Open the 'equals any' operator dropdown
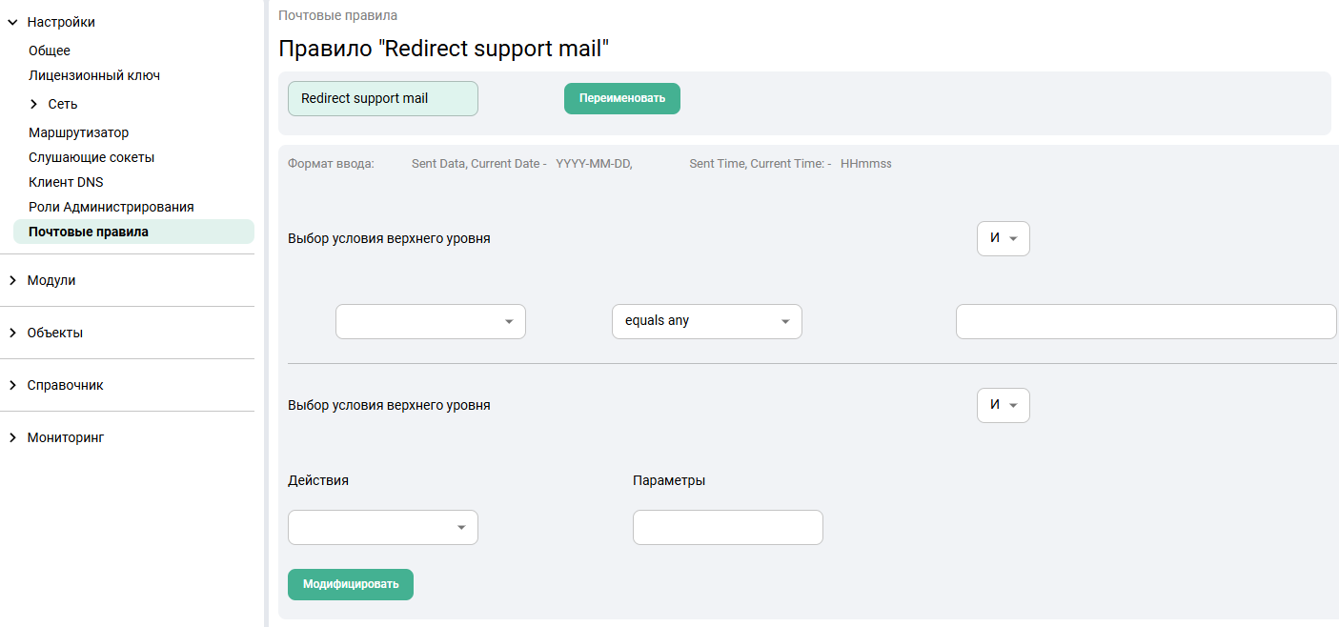Viewport: 1339px width, 627px height. coord(706,321)
